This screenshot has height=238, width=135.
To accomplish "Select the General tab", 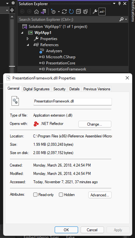I will point(13,88).
